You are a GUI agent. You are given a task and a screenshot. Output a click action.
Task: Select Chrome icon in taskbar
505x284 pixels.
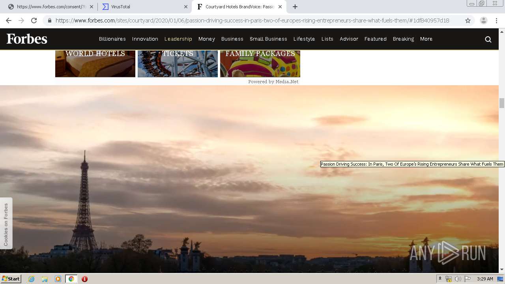[x=71, y=279]
